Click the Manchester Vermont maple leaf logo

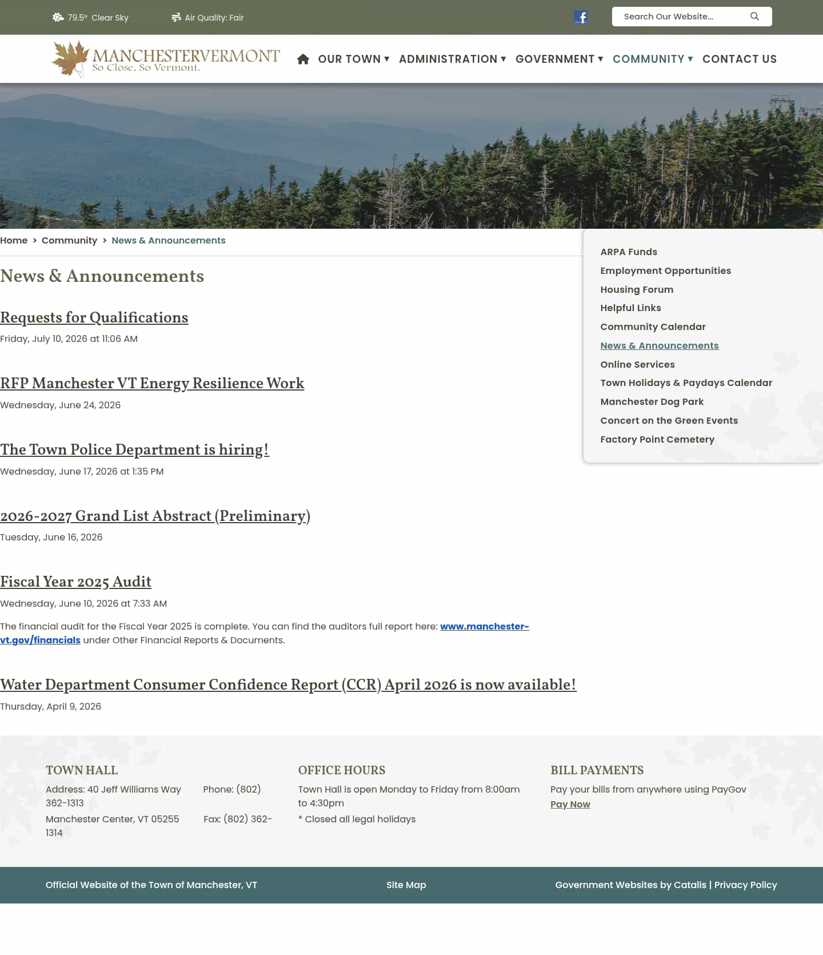tap(166, 59)
